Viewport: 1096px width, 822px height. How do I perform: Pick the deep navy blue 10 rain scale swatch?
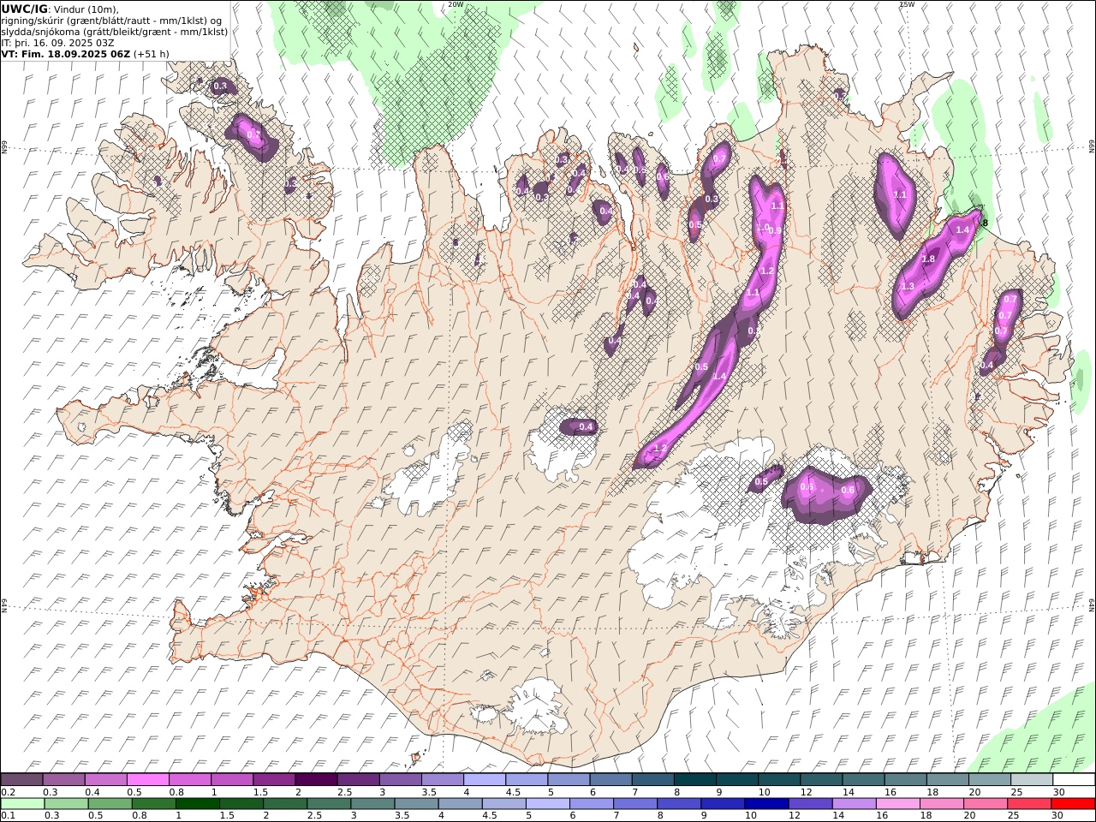point(766,804)
